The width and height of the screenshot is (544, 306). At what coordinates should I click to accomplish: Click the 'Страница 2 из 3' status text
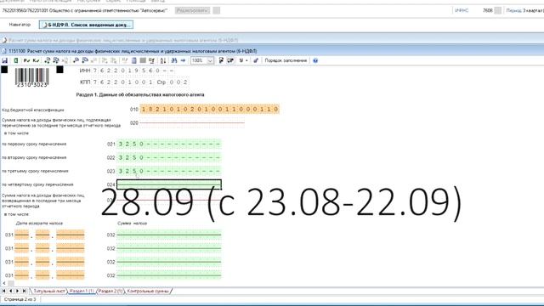(20, 299)
